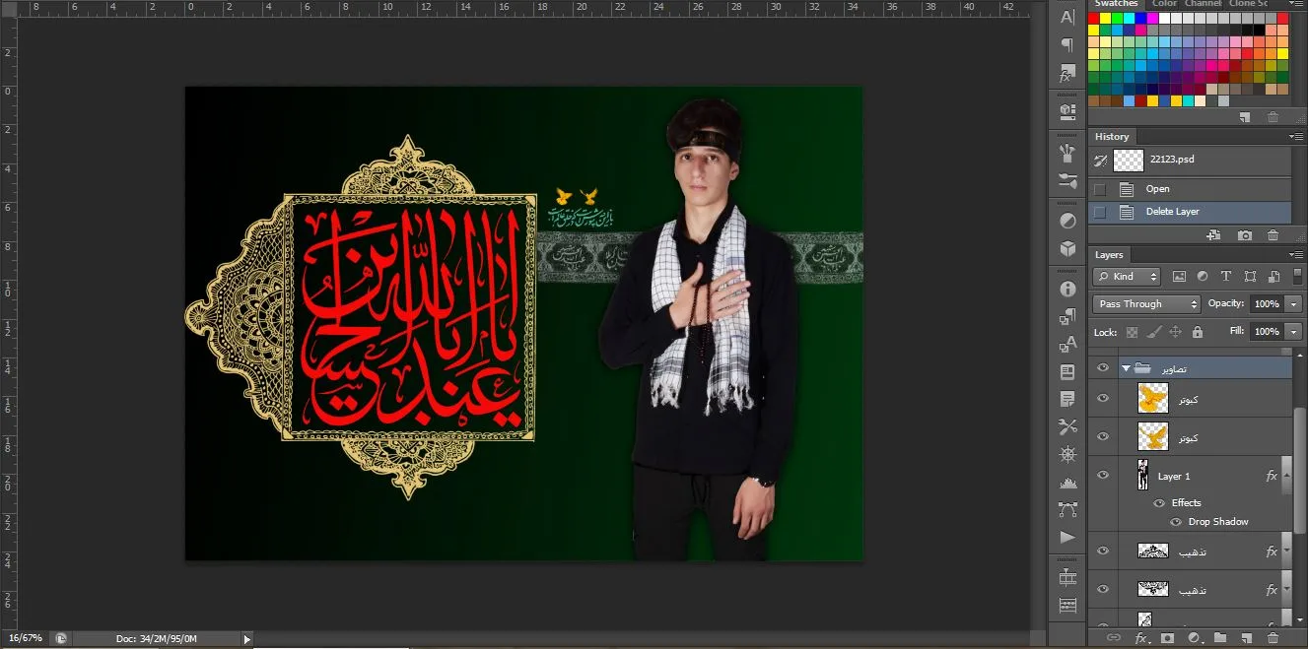Open the Info panel icon
The image size is (1308, 649).
coord(1067,290)
